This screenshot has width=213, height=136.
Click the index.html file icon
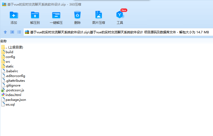3,95
